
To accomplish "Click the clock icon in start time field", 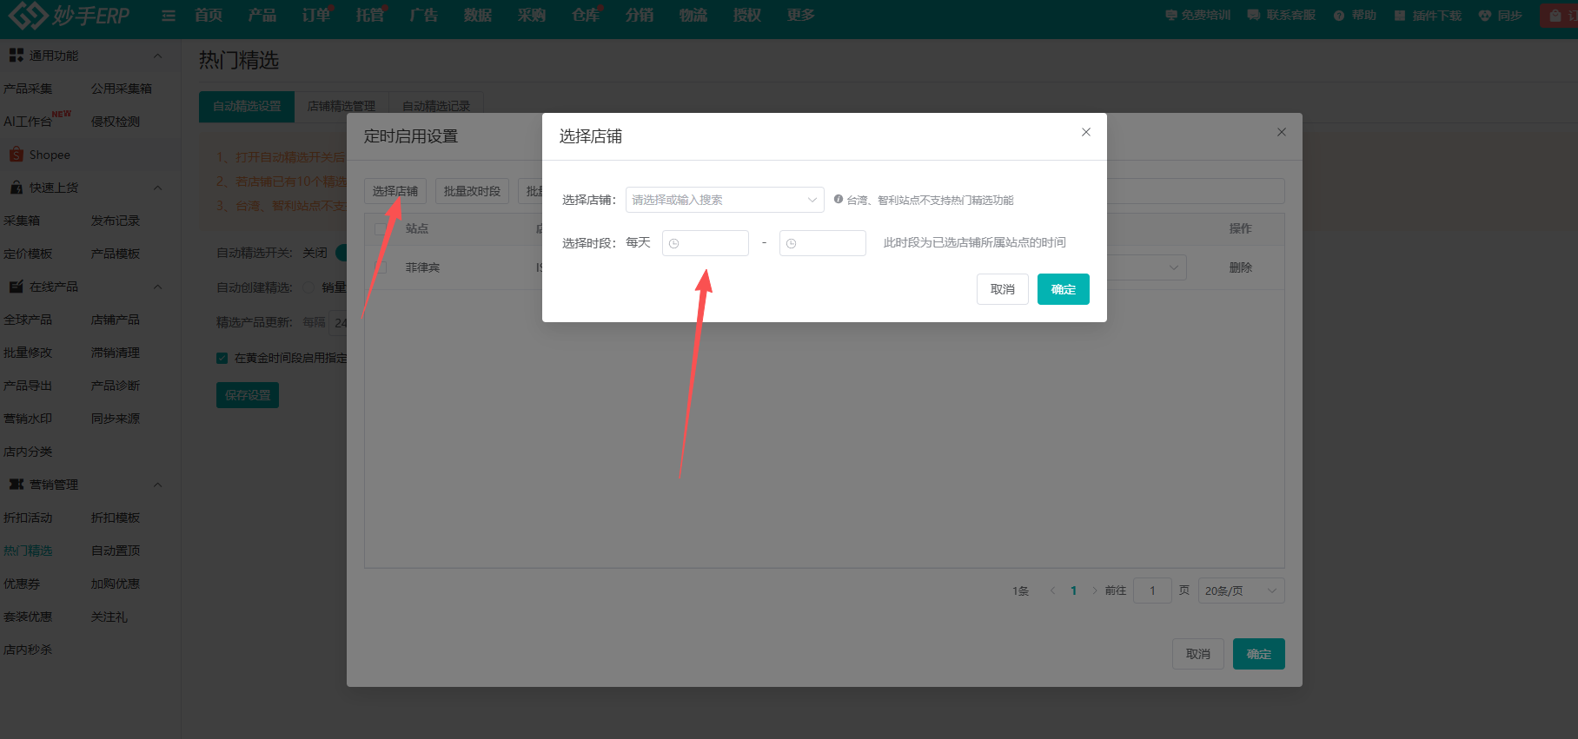I will (673, 244).
